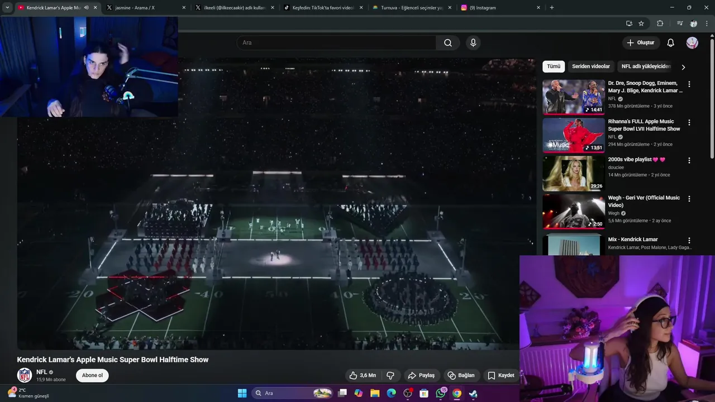Open YouTube notifications bell
This screenshot has width=715, height=402.
click(671, 43)
